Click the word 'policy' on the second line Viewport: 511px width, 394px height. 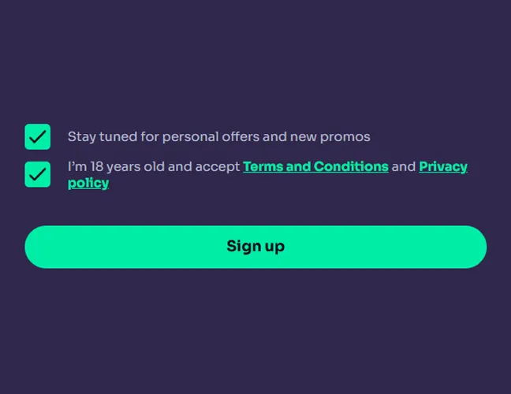(88, 183)
